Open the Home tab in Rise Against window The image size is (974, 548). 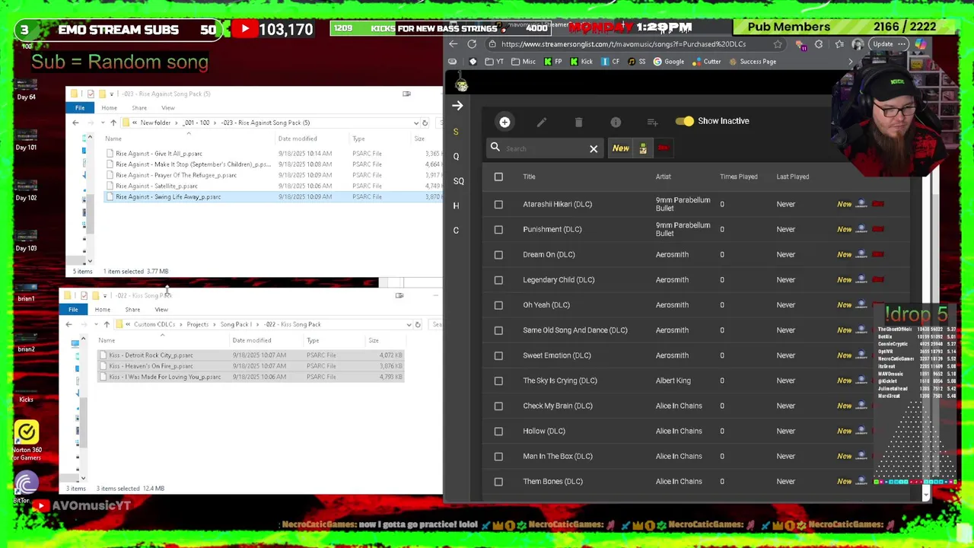click(x=109, y=108)
